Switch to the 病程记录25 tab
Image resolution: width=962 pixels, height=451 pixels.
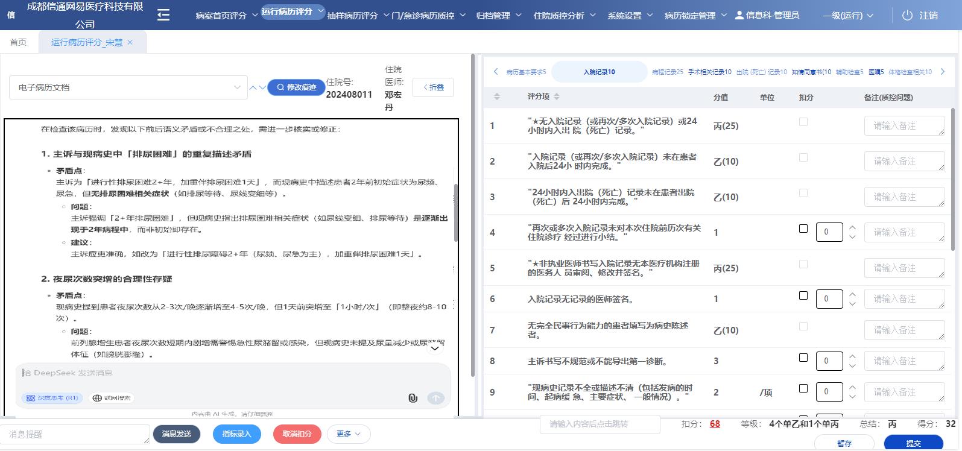(667, 72)
